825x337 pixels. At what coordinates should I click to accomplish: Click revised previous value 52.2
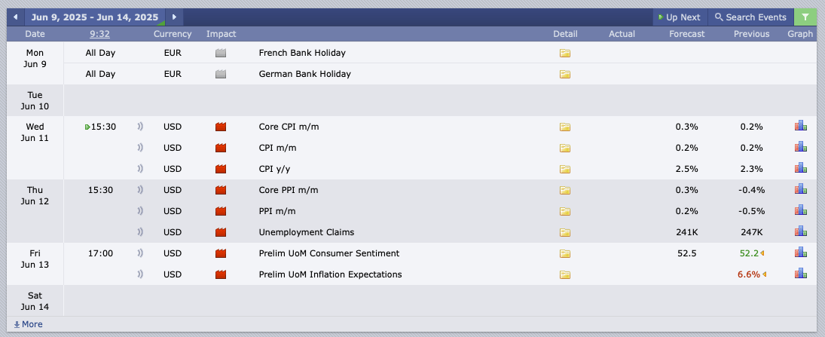point(749,253)
